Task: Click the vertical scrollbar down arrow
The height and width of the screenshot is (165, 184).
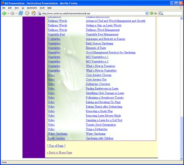Action: coord(182,159)
